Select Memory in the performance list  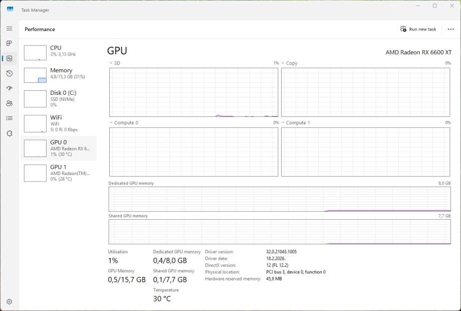click(x=59, y=74)
